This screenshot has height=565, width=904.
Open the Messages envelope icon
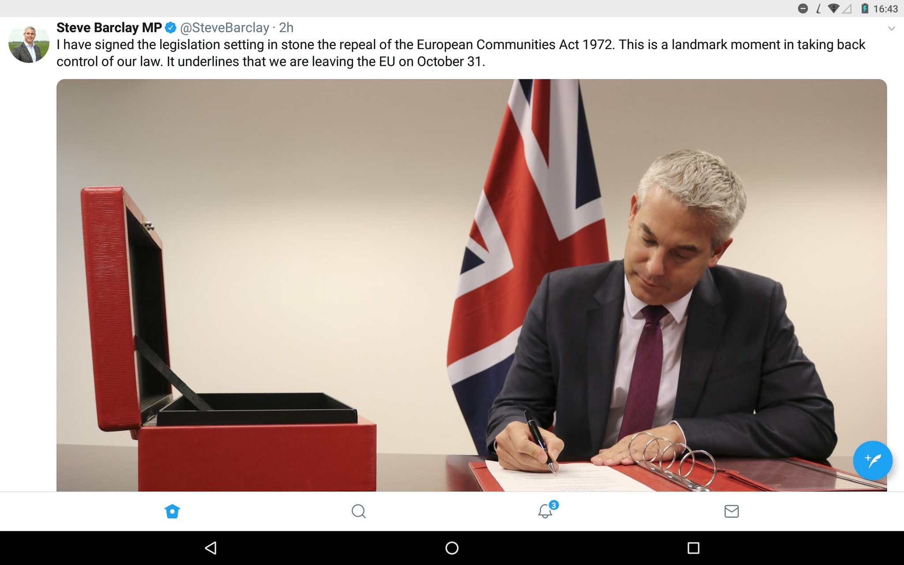coord(731,511)
